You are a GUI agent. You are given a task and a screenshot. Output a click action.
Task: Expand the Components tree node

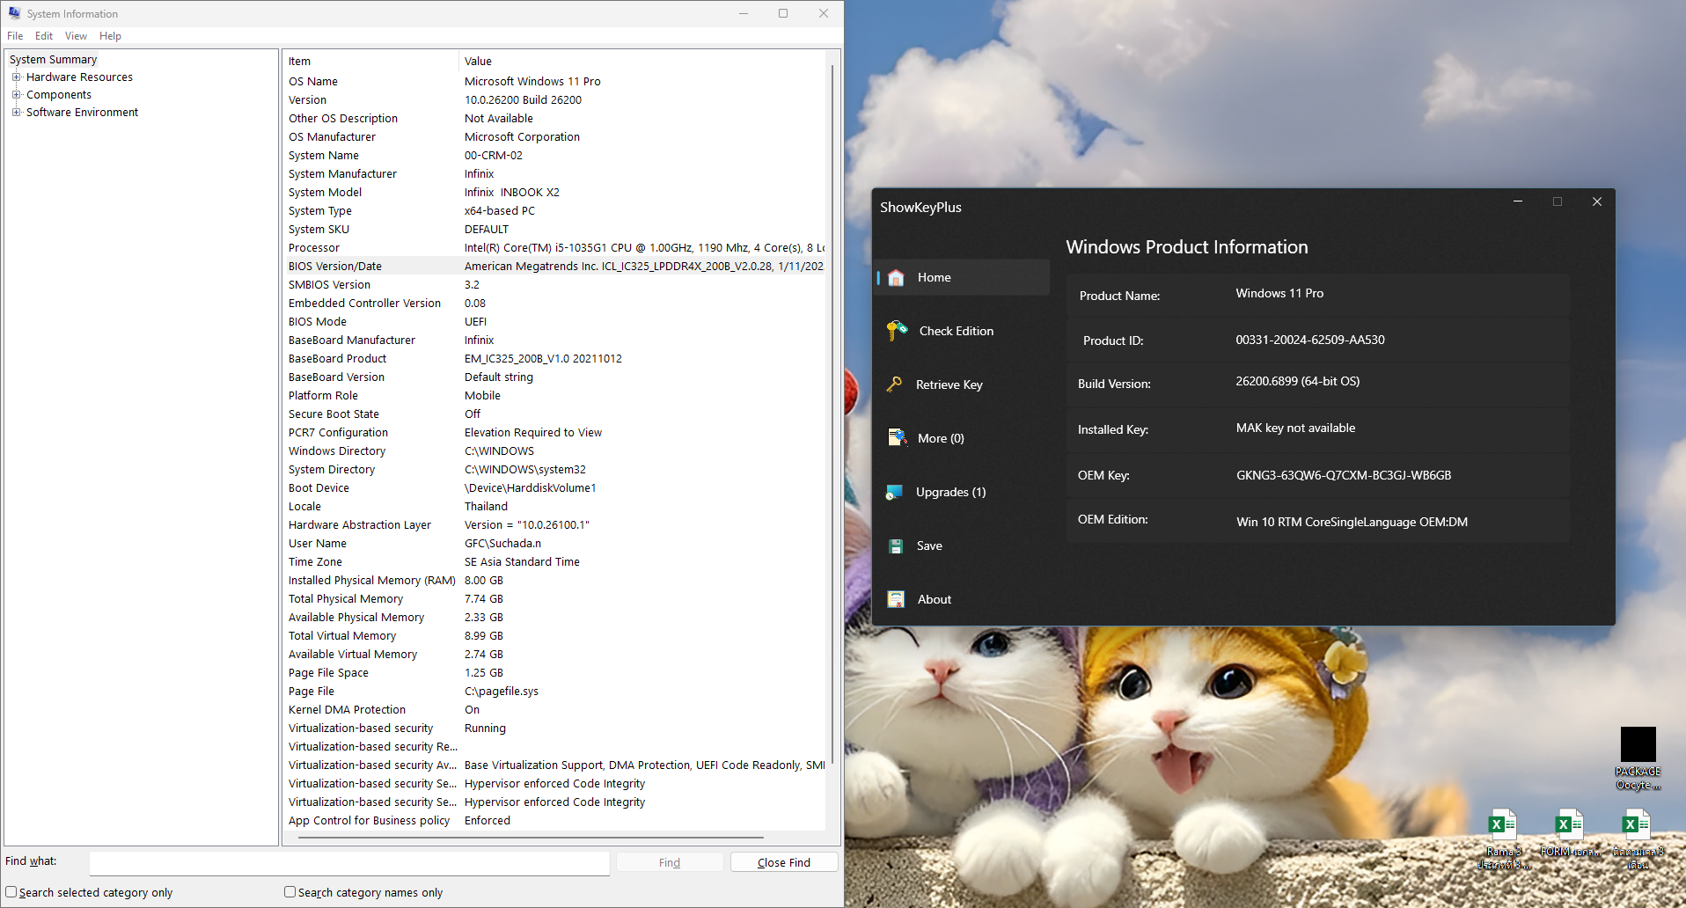16,95
